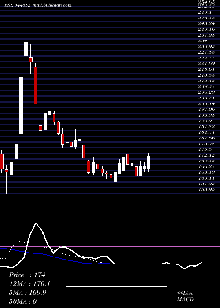Click the 246.32 price axis label

206,18
